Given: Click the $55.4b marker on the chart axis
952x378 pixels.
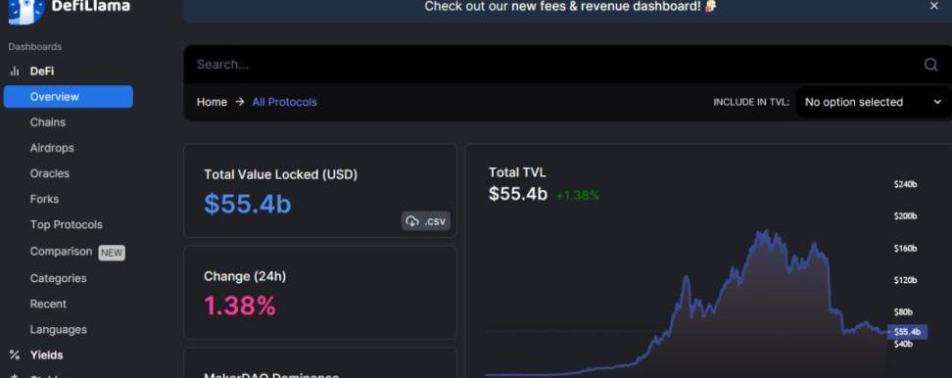Looking at the screenshot, I should pos(908,332).
